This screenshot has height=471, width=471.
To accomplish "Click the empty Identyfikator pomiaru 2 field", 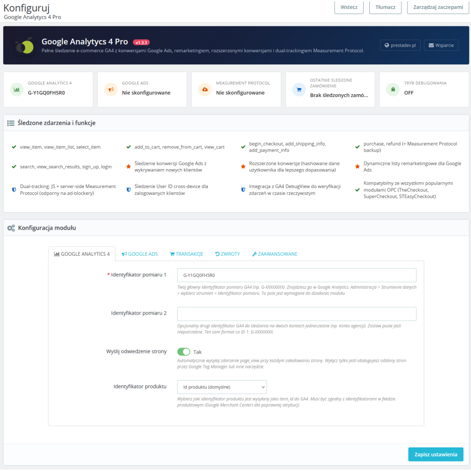I will (297, 314).
